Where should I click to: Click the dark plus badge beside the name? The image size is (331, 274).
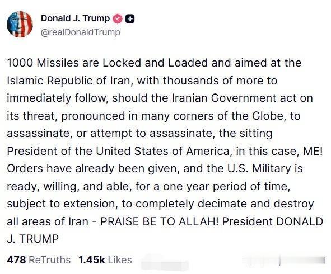[130, 19]
